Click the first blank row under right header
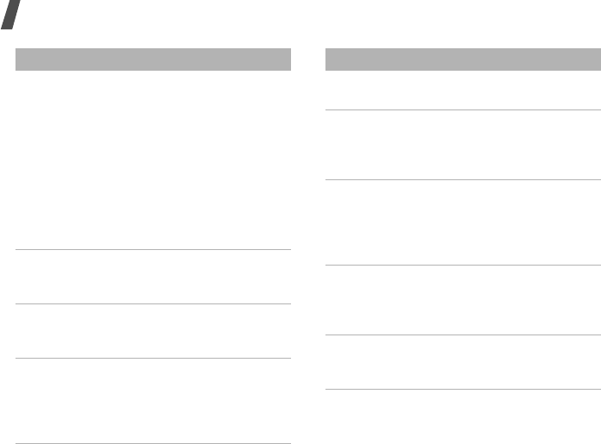This screenshot has width=601, height=444. pos(463,91)
